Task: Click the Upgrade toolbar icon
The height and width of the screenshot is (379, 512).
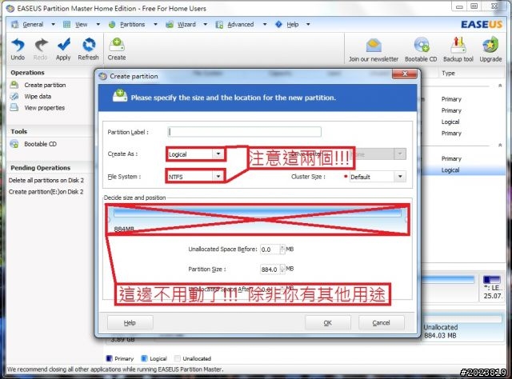Action: 490,46
